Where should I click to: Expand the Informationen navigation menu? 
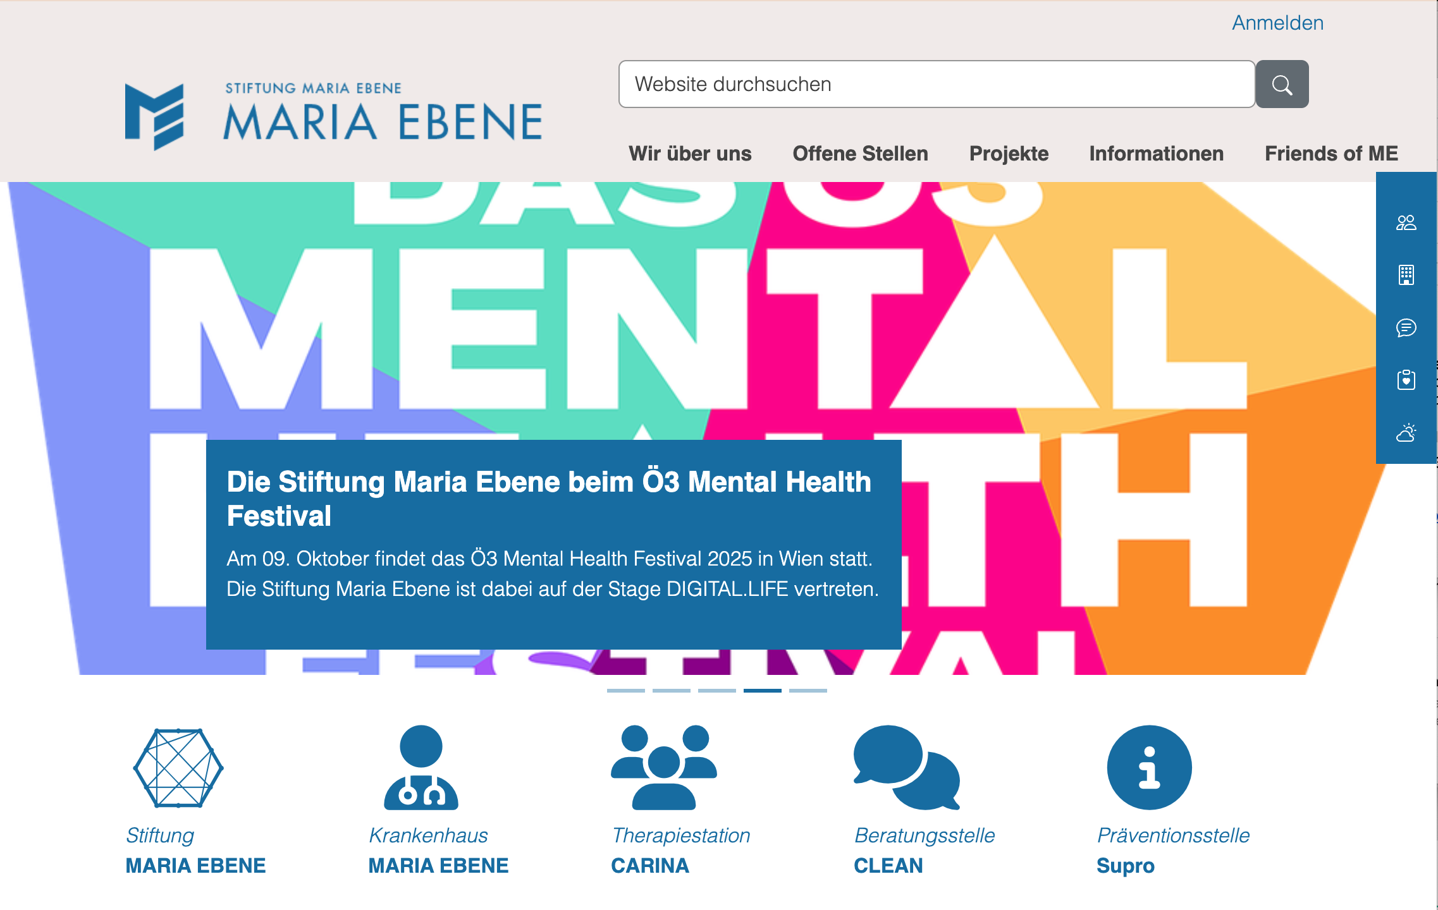click(1156, 154)
